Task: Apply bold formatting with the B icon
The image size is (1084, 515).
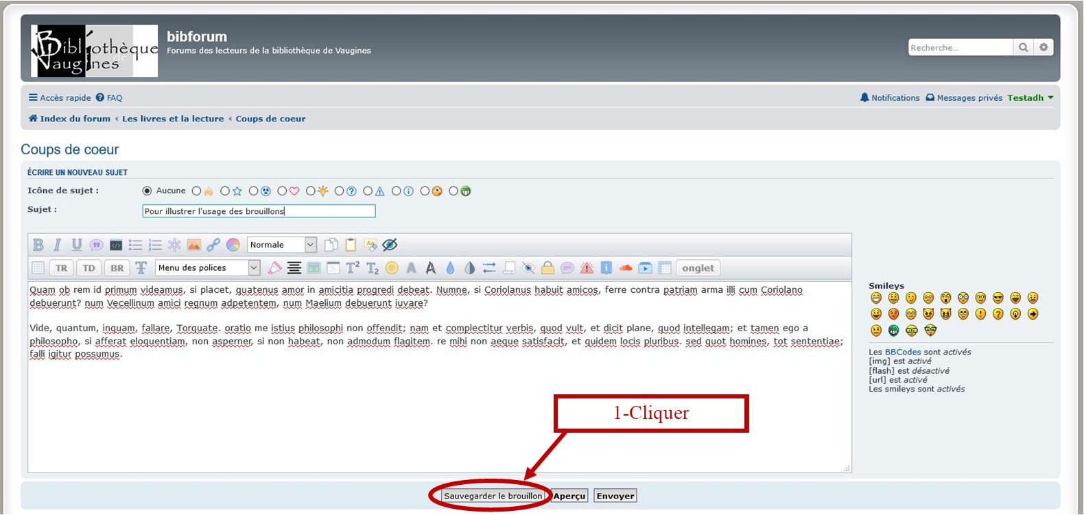Action: click(x=38, y=245)
